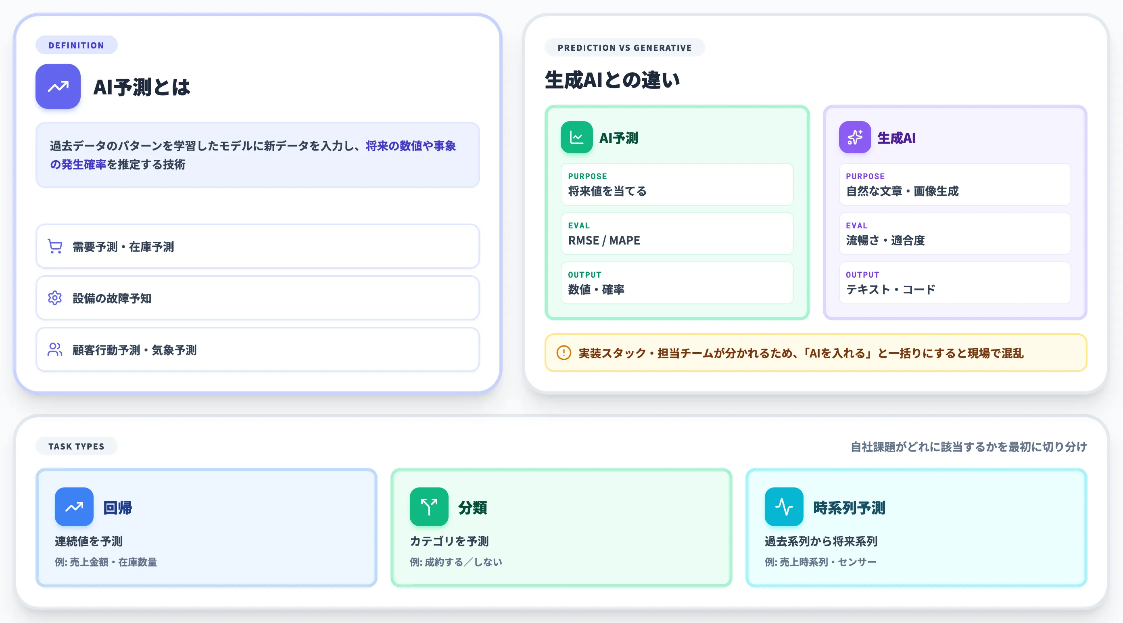
Task: Click the trending-up icon beside AI予測とは
Action: coord(58,86)
